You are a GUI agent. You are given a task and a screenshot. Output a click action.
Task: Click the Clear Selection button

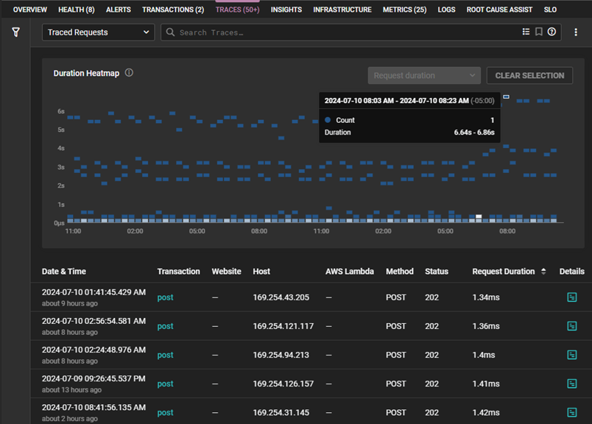point(529,76)
